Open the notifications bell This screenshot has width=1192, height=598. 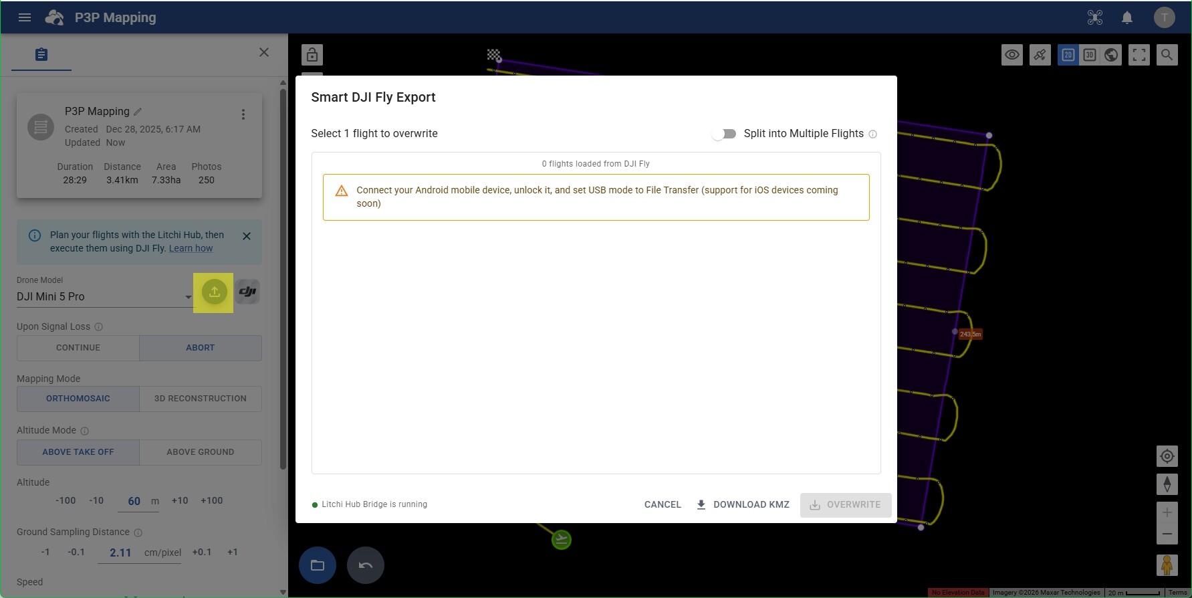[x=1126, y=17]
